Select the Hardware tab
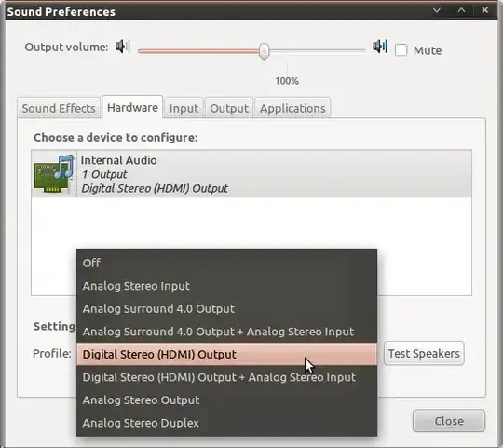 [132, 107]
